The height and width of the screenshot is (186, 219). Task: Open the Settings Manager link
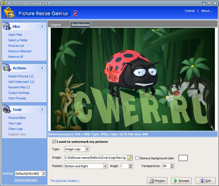pyautogui.click(x=26, y=180)
